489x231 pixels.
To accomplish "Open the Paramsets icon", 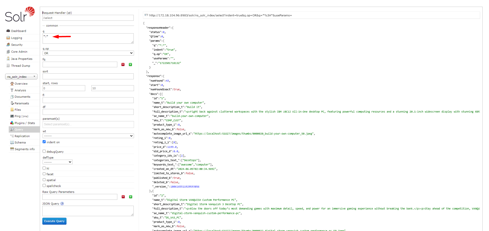I will click(12, 103).
